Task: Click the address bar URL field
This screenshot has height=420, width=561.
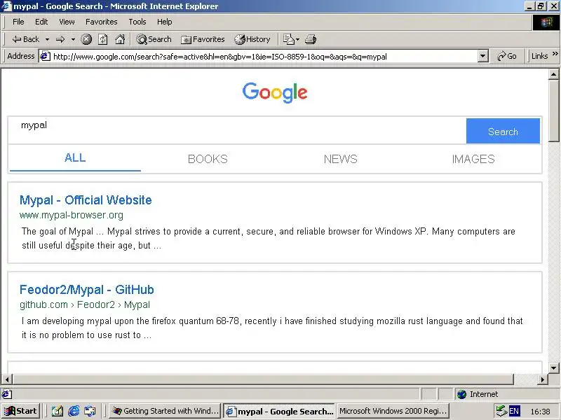Action: tap(264, 57)
